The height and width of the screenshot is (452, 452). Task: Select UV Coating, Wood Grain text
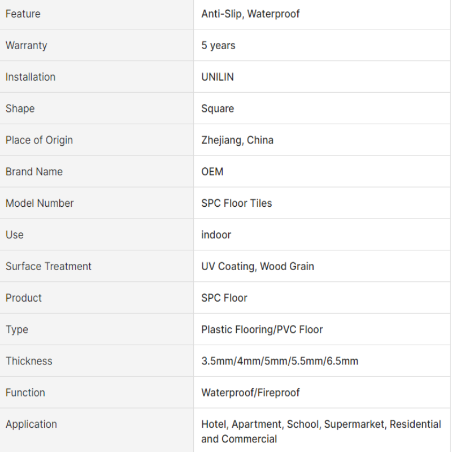point(258,266)
